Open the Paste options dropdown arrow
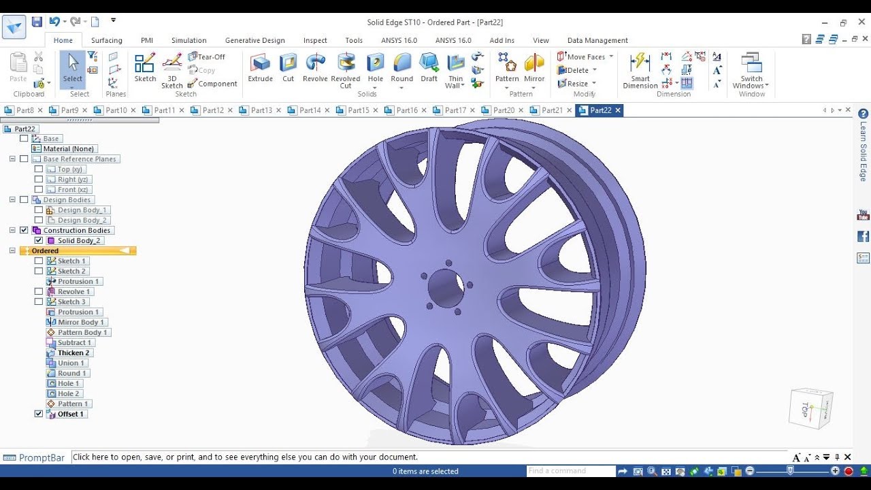The height and width of the screenshot is (490, 871). click(x=48, y=83)
